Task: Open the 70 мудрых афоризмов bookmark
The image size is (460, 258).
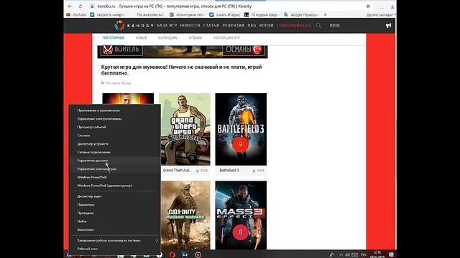Action: pyautogui.click(x=262, y=14)
